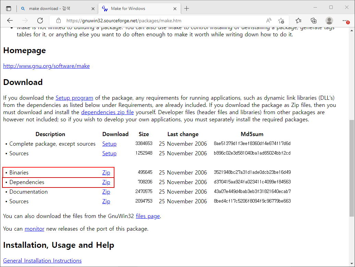Download the Dependencies Zip
The height and width of the screenshot is (267, 355).
click(106, 182)
